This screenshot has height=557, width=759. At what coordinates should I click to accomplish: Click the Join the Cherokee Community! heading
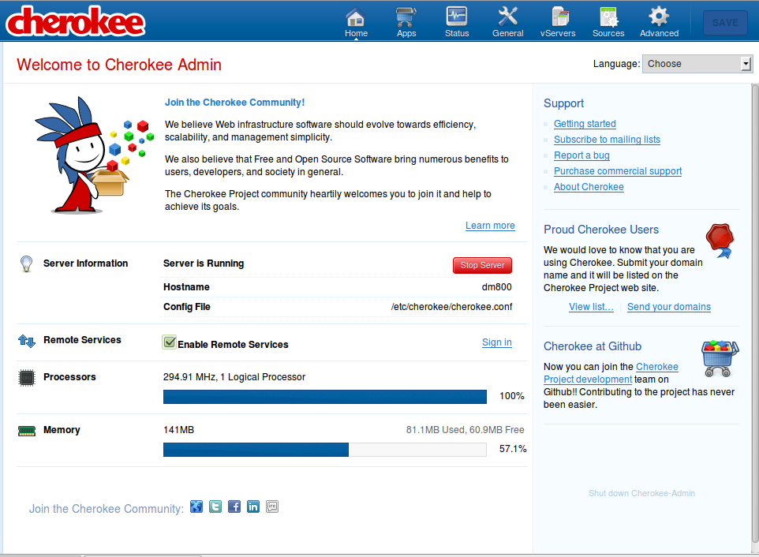pos(235,103)
